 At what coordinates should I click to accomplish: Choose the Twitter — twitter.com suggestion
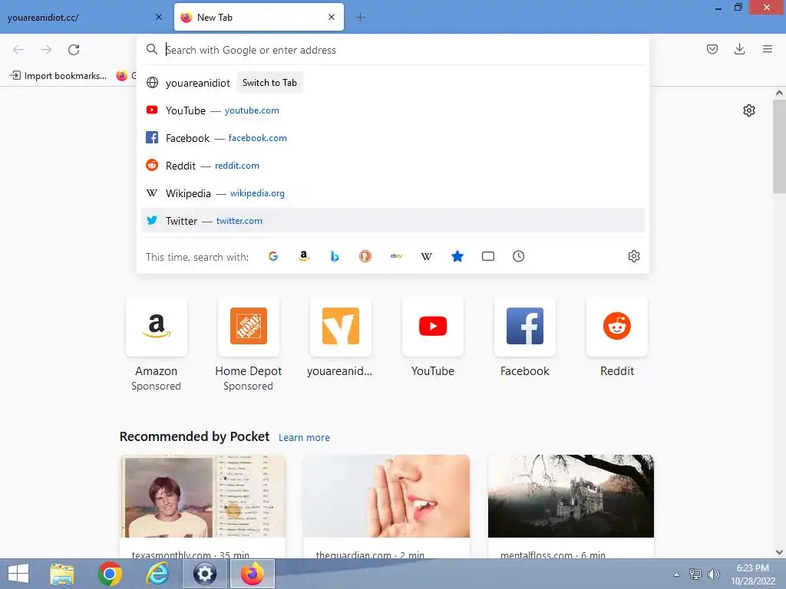tap(392, 220)
